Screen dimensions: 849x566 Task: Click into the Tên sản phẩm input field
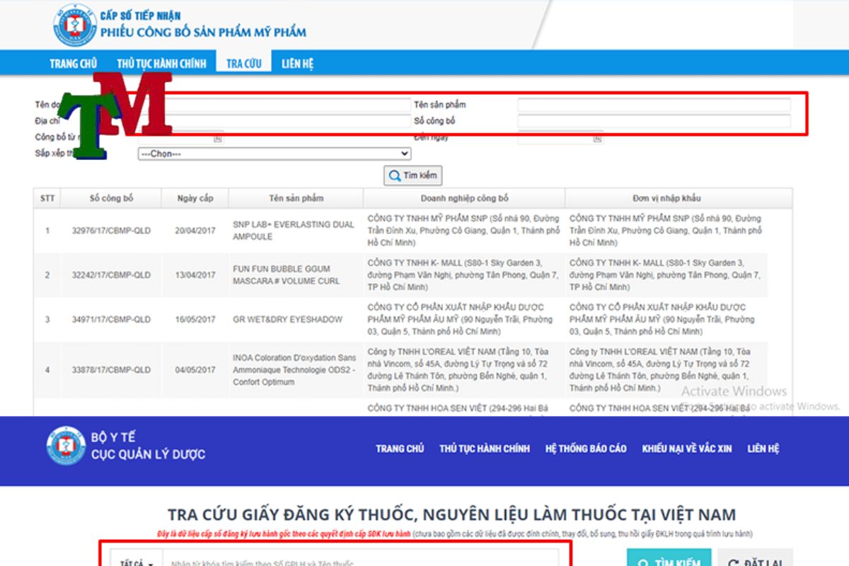[654, 105]
